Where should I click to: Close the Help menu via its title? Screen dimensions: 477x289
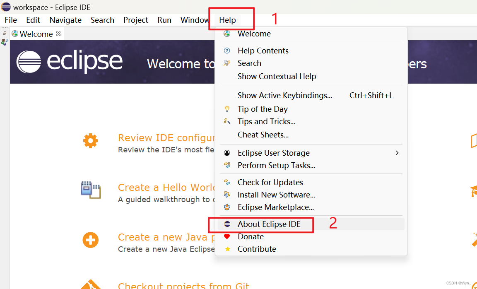click(x=228, y=20)
